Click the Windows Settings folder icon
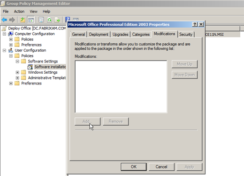The width and height of the screenshot is (244, 176). 23,72
